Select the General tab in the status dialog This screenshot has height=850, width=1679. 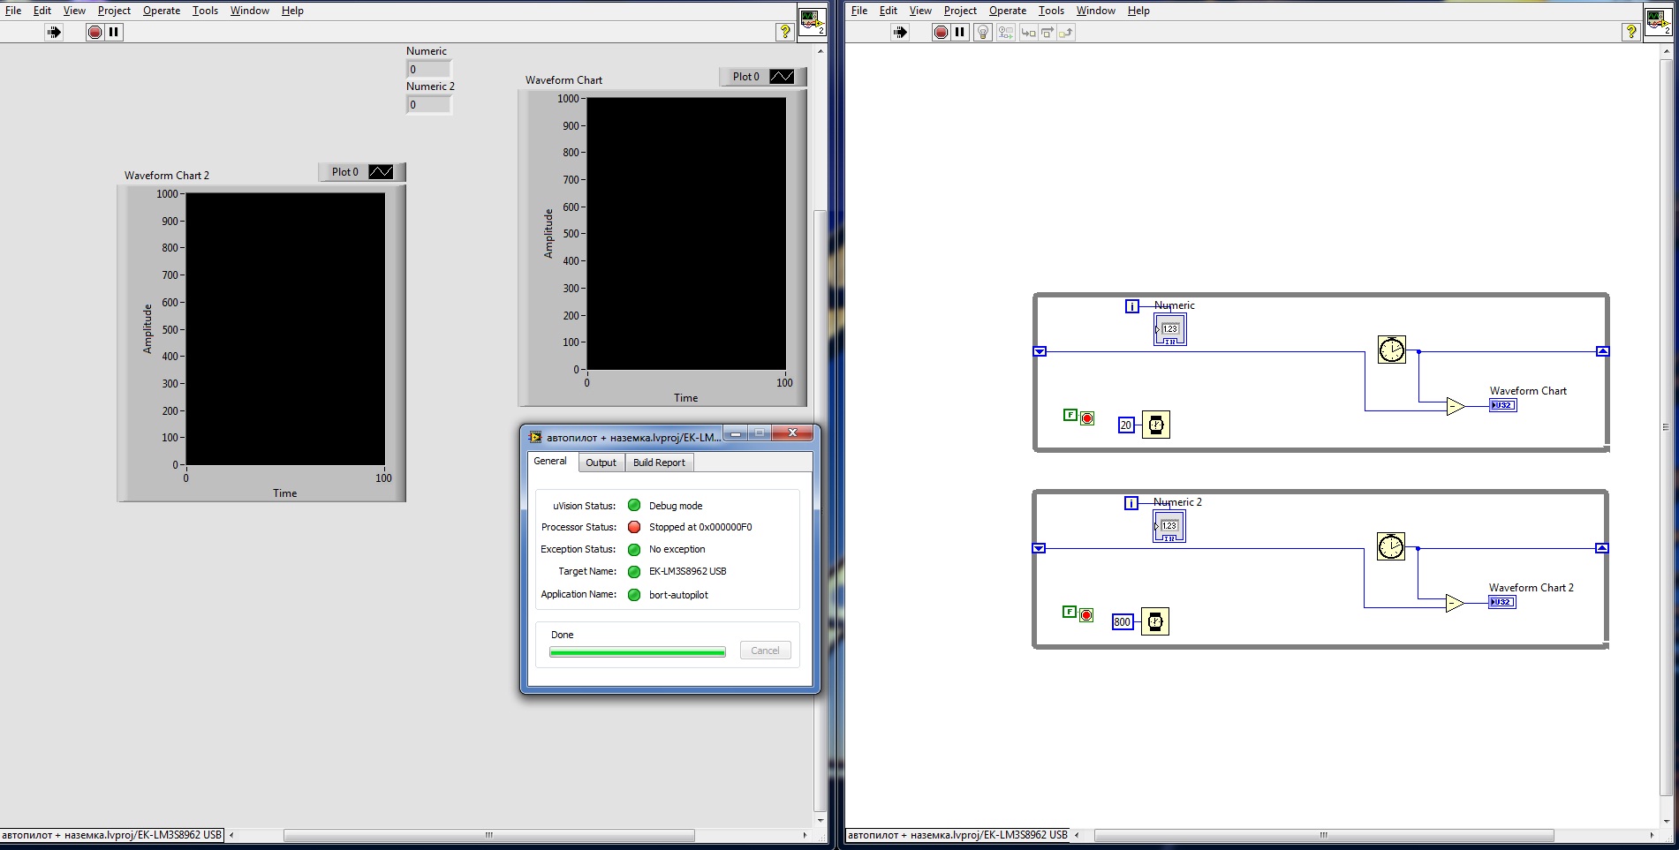[550, 462]
